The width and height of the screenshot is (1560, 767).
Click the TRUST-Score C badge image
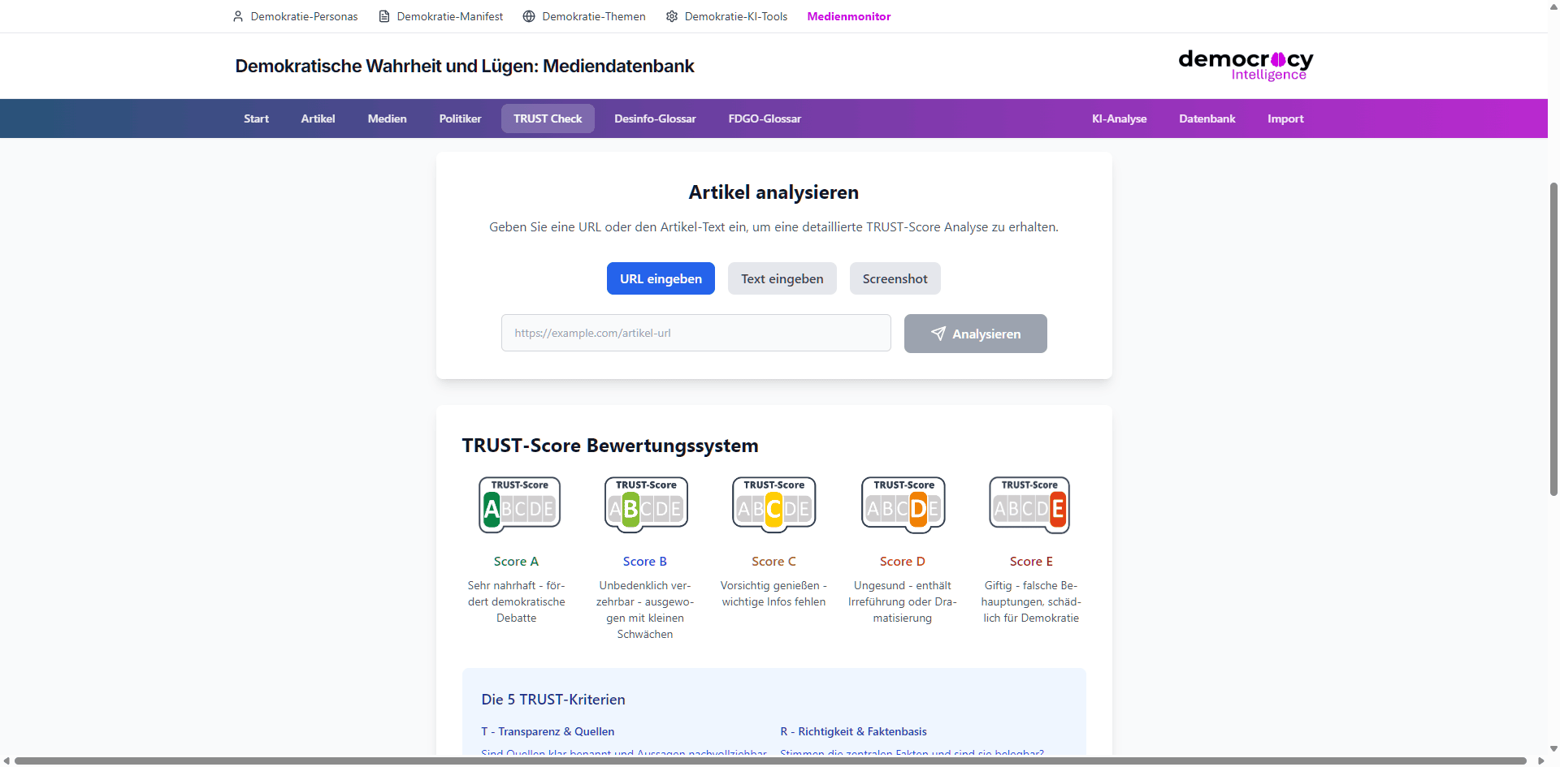[x=774, y=505]
